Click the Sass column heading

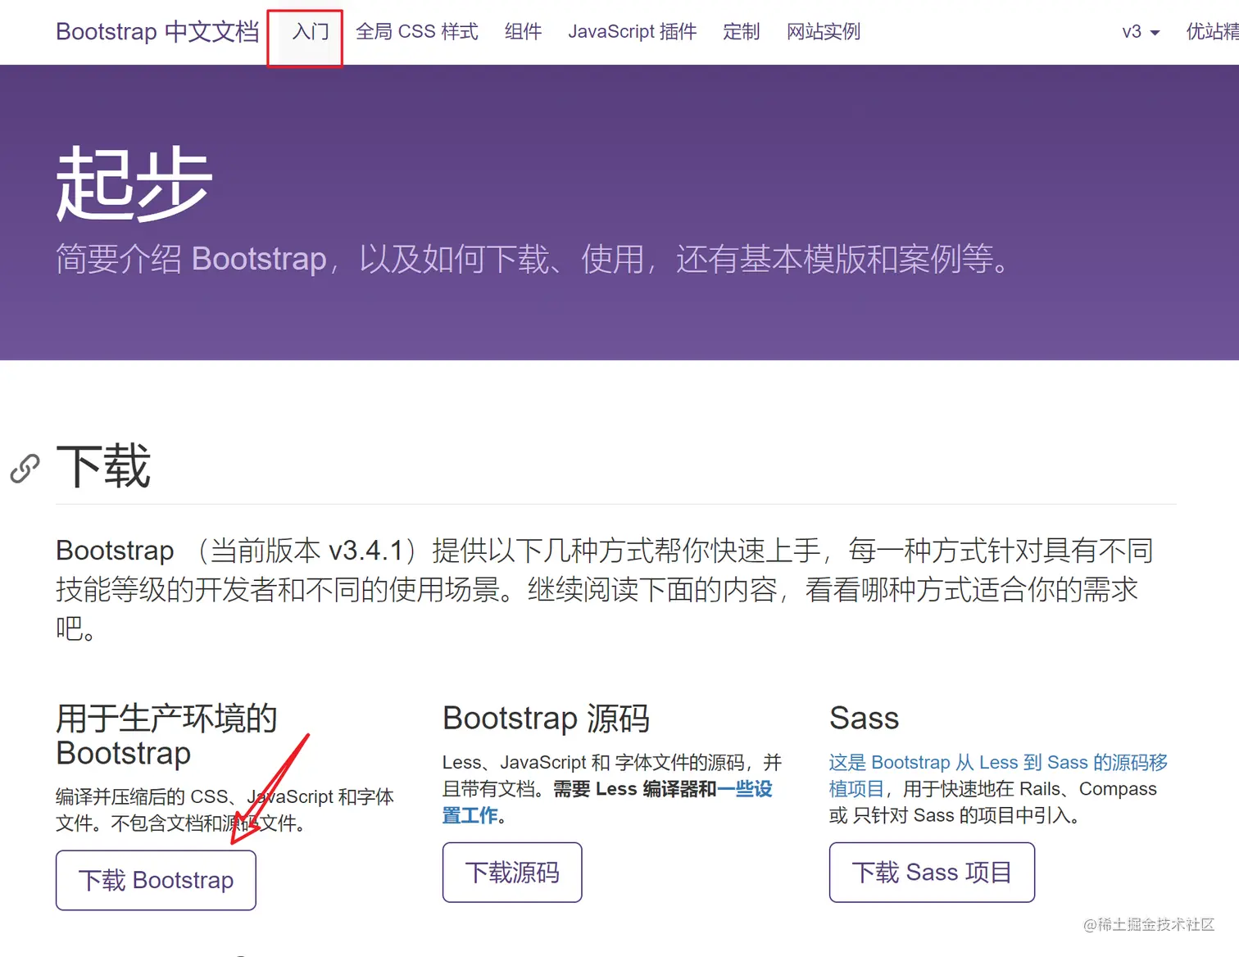[x=864, y=719]
